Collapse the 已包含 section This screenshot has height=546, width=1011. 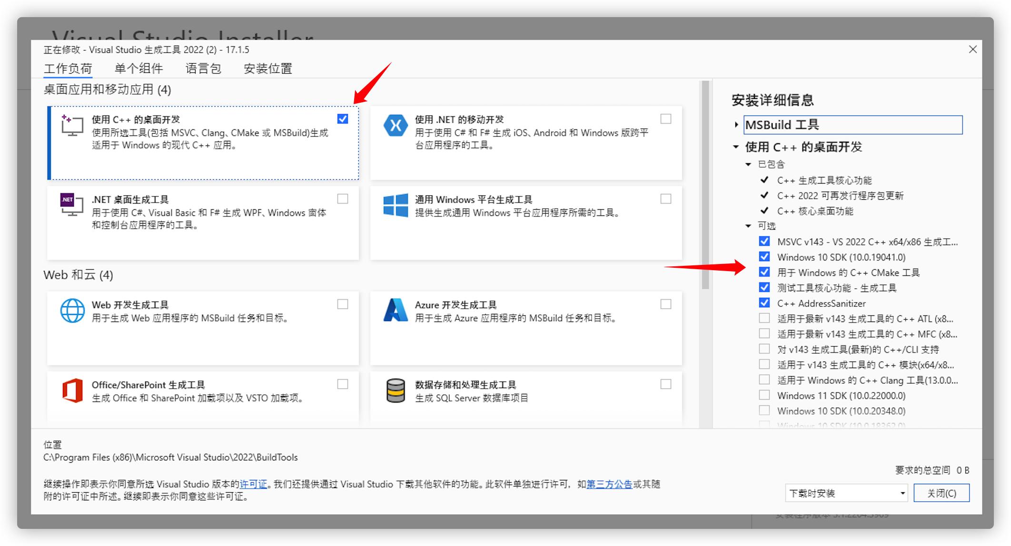coord(748,165)
